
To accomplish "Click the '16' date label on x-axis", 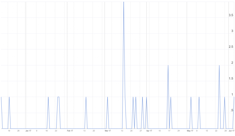I will 47,131.
